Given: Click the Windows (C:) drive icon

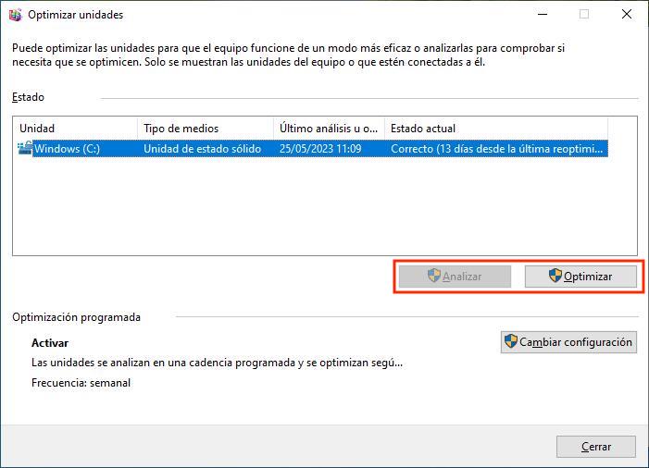Looking at the screenshot, I should pyautogui.click(x=25, y=148).
